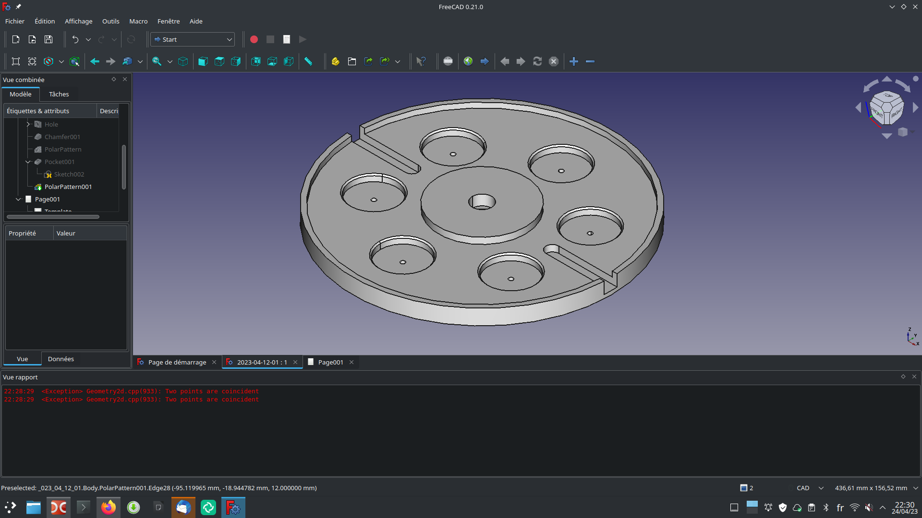This screenshot has width=922, height=518.
Task: Collapse the Page001 tree node
Action: 18,199
